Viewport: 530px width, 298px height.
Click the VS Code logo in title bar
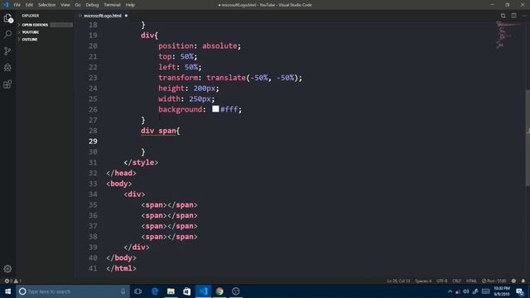pyautogui.click(x=6, y=5)
